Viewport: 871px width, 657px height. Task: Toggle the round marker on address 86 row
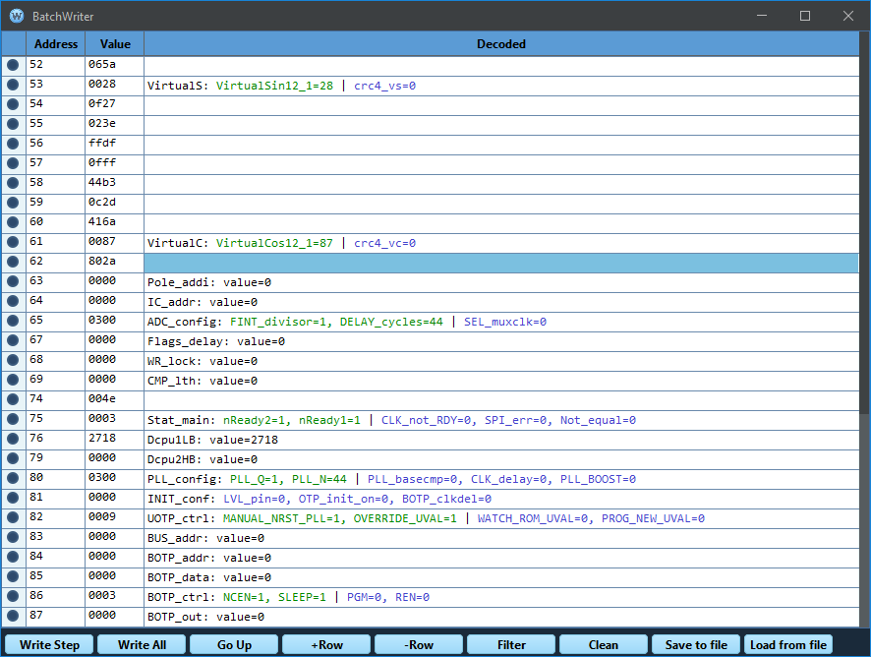[13, 596]
